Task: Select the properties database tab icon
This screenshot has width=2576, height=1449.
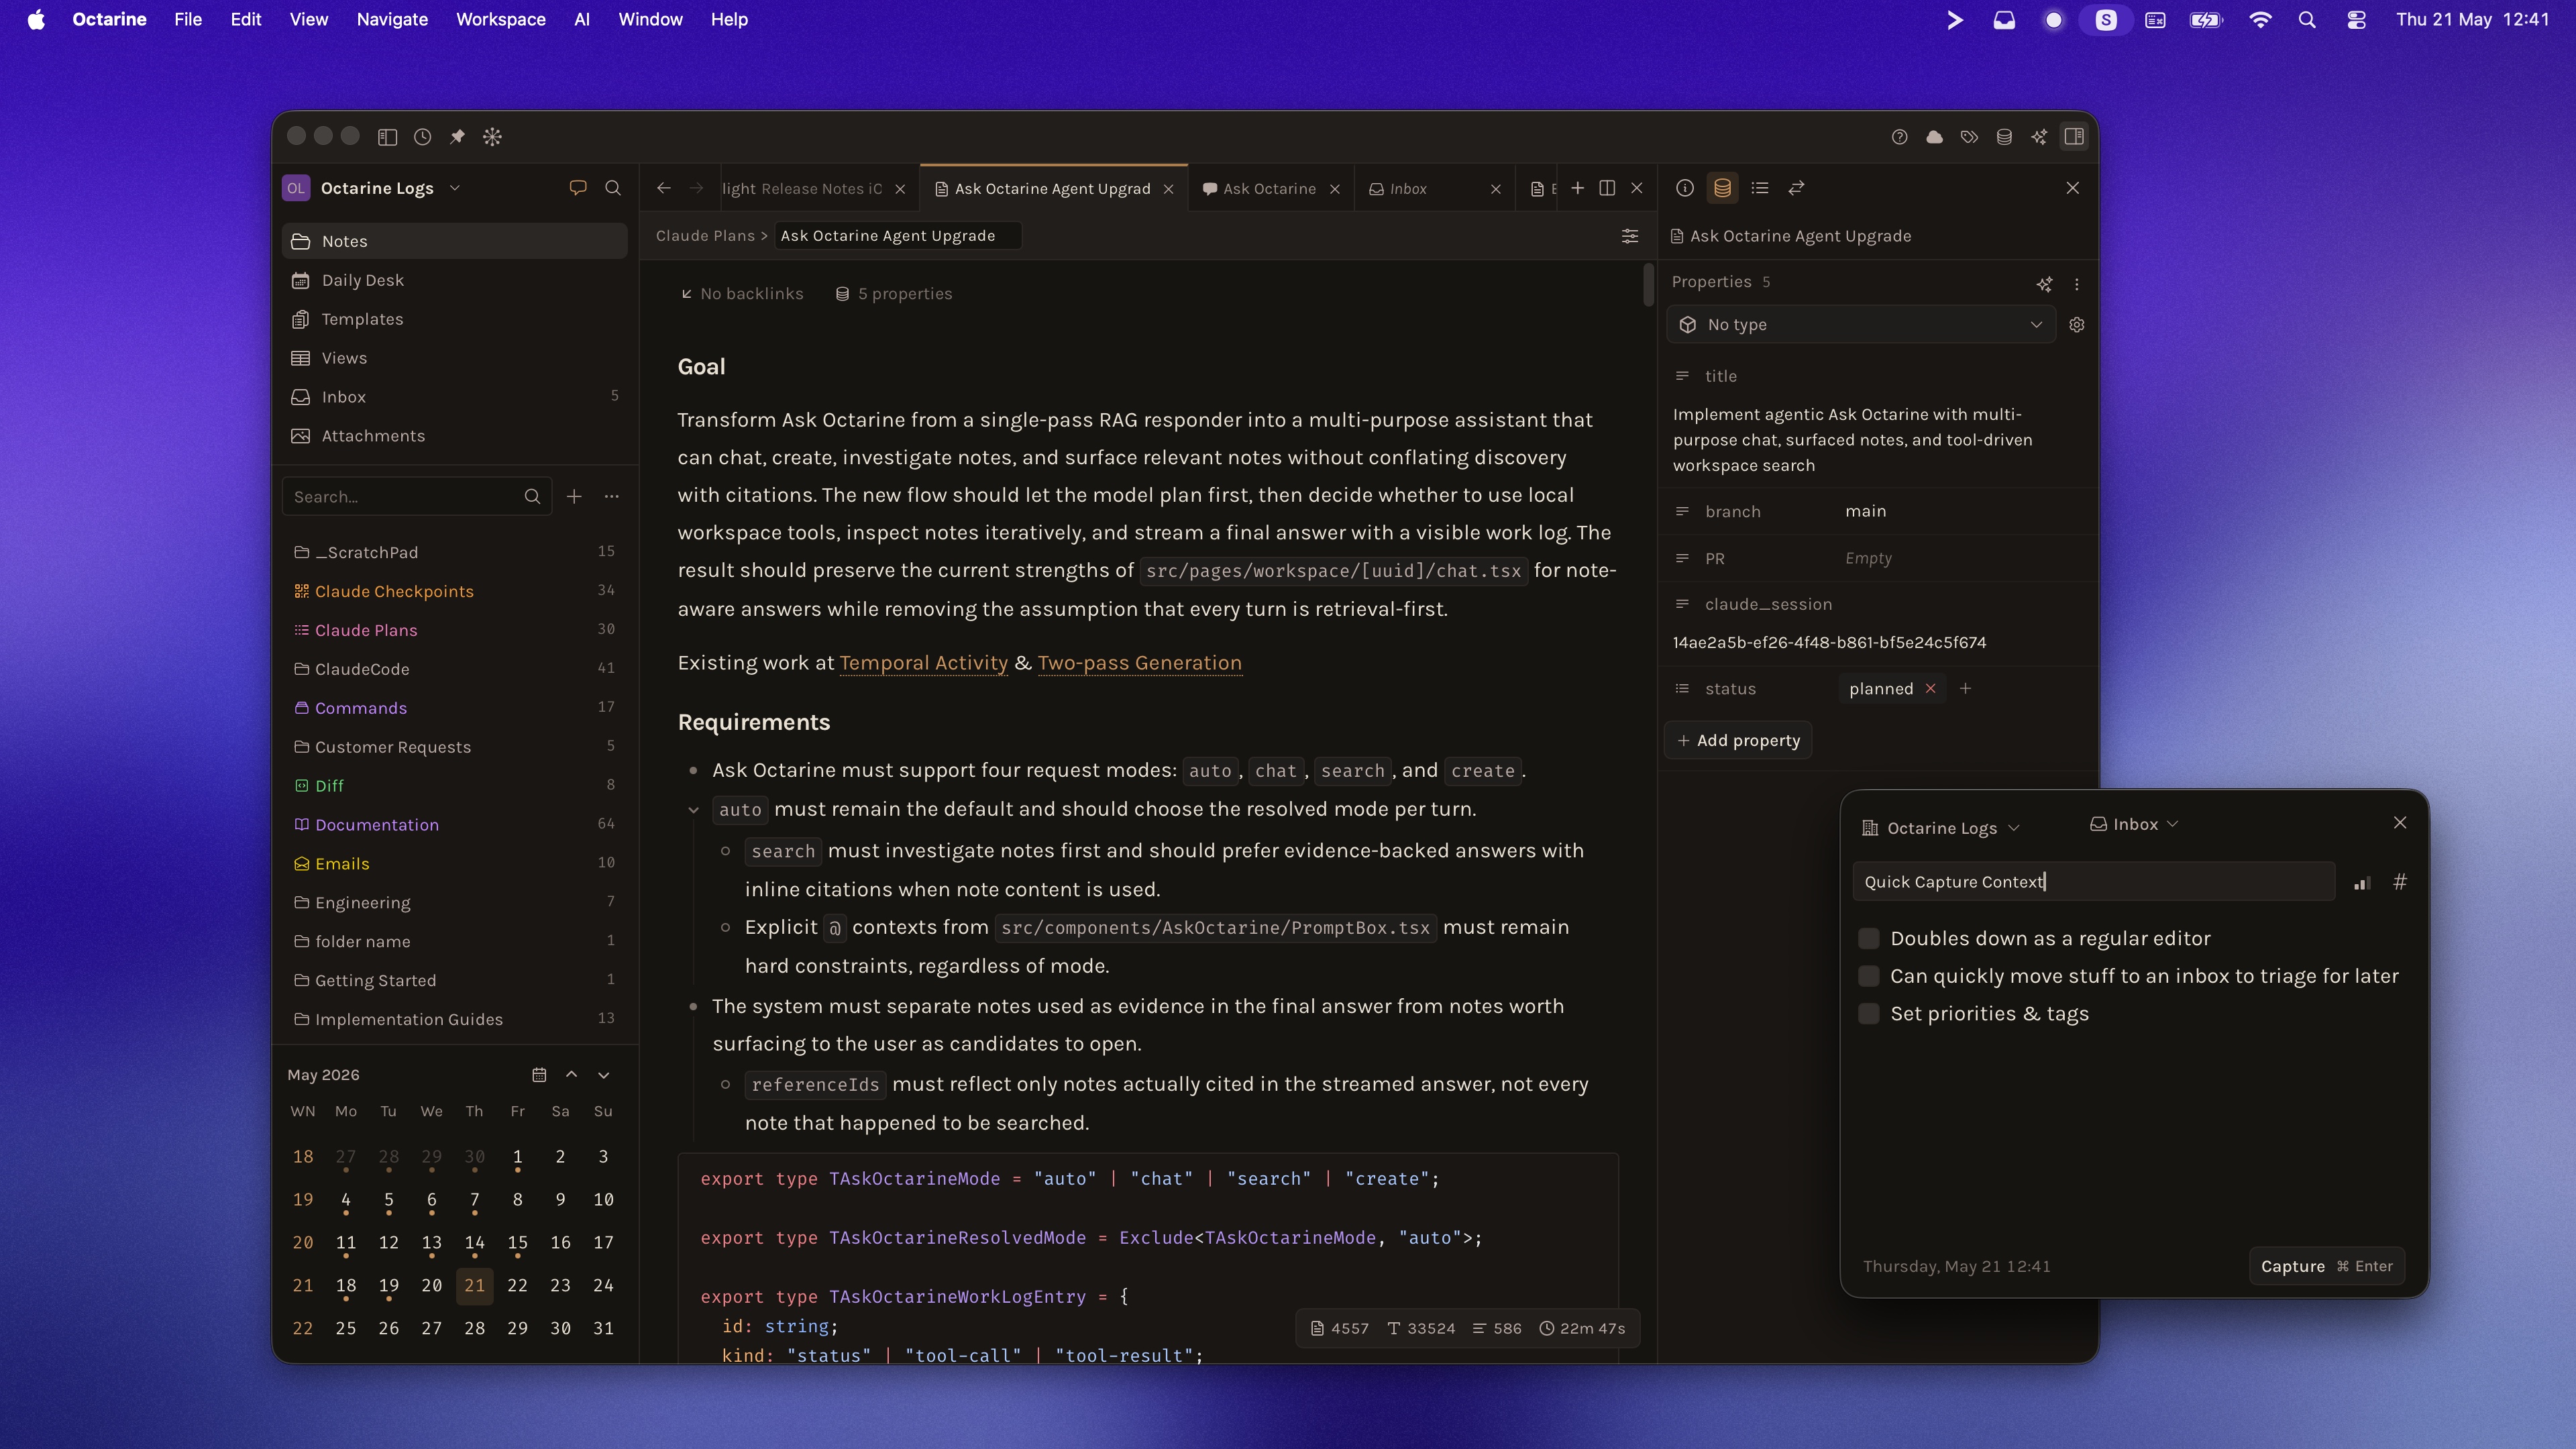Action: [x=1722, y=188]
